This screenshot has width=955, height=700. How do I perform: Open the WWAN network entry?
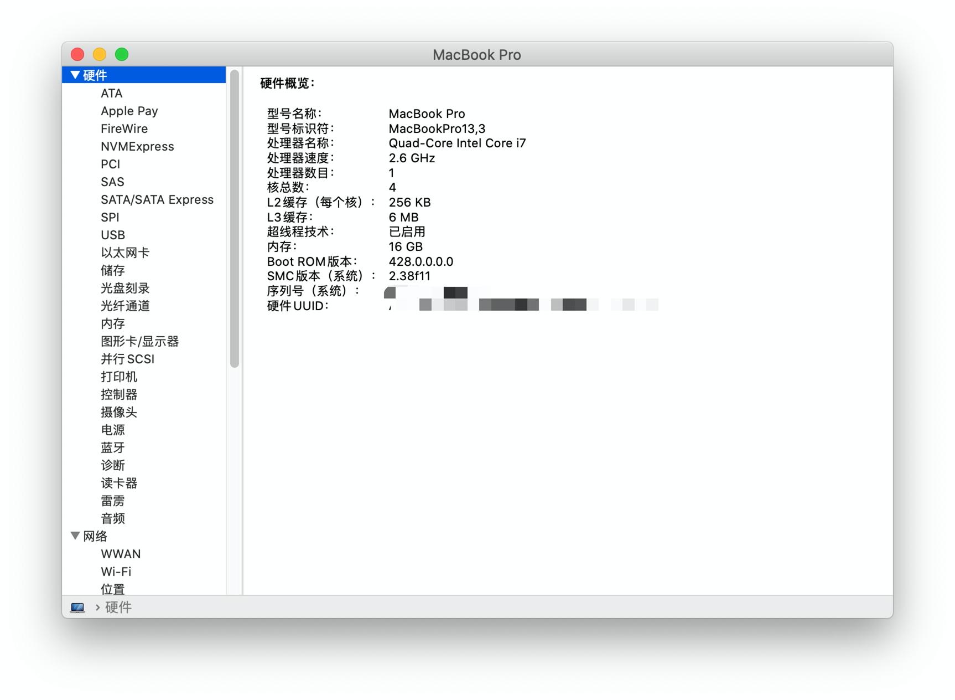pyautogui.click(x=121, y=553)
